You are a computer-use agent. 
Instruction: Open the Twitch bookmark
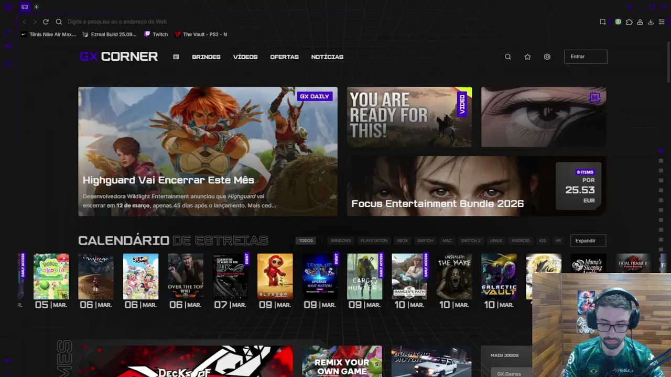156,34
